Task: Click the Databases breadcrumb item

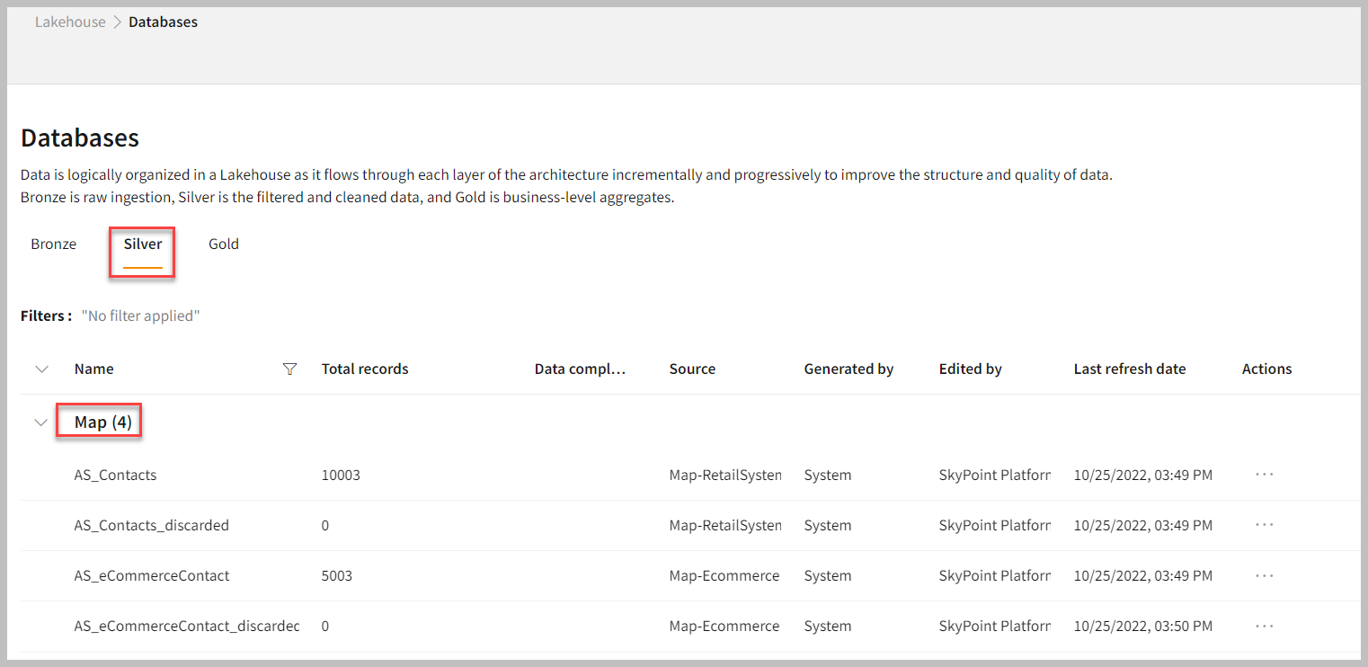Action: (163, 22)
